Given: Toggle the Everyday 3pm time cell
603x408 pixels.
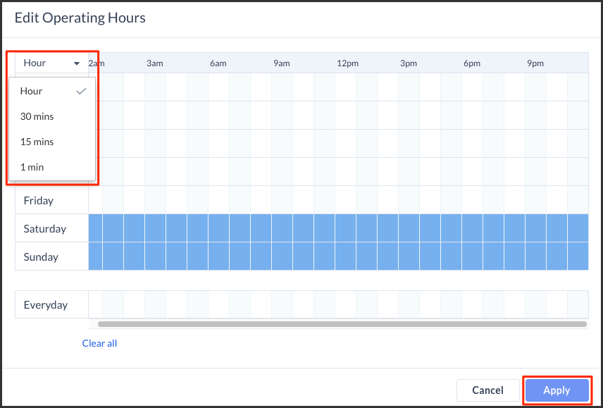Looking at the screenshot, I should pos(409,304).
